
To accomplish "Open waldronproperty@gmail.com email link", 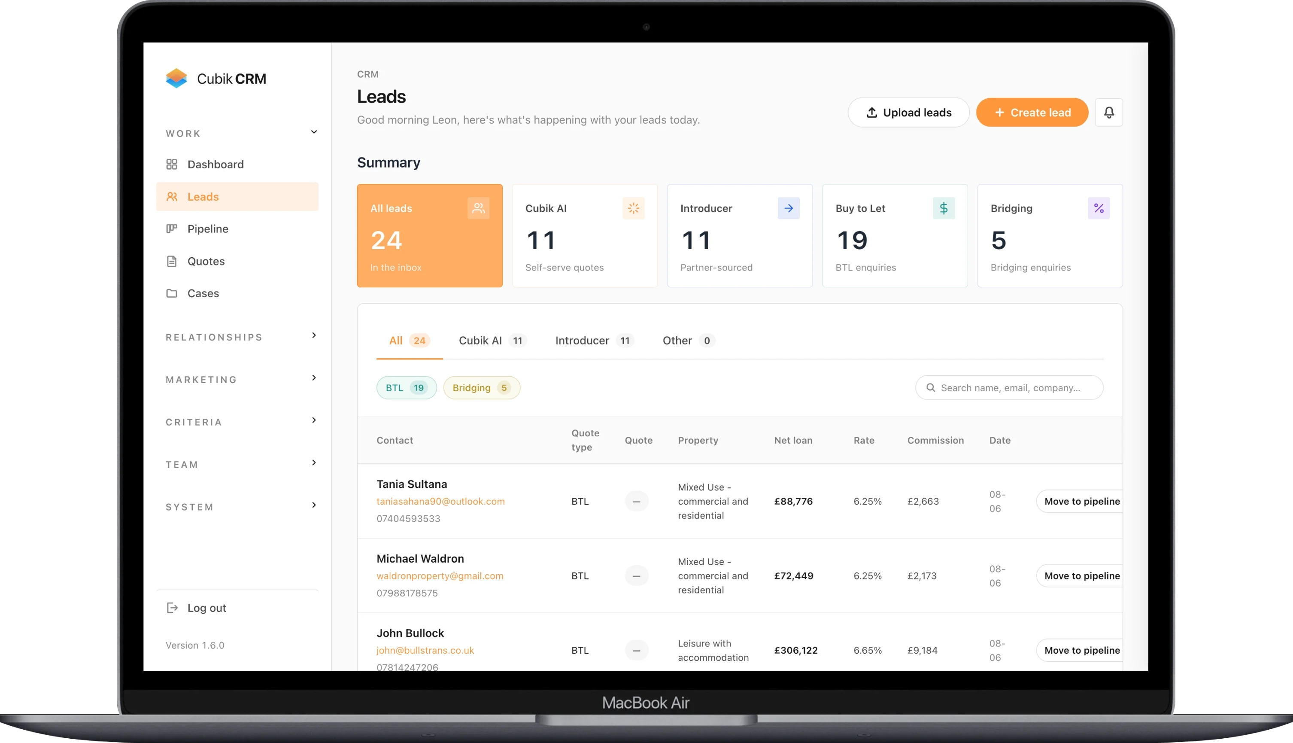I will (440, 576).
